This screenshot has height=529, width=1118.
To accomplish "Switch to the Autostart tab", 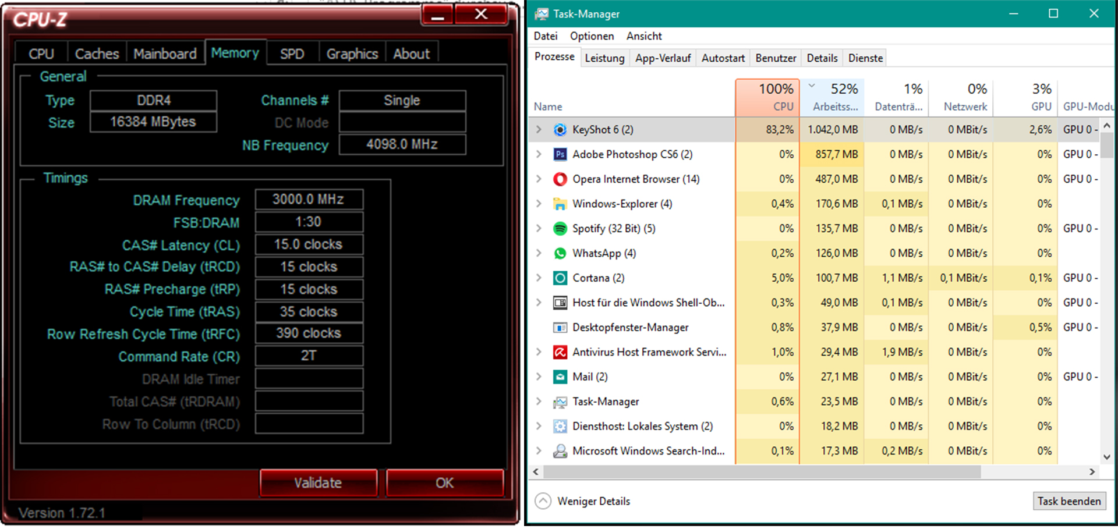I will [723, 58].
